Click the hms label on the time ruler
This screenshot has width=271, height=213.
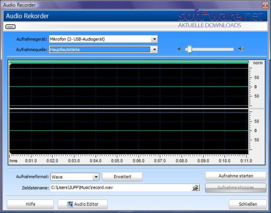[x=14, y=161]
